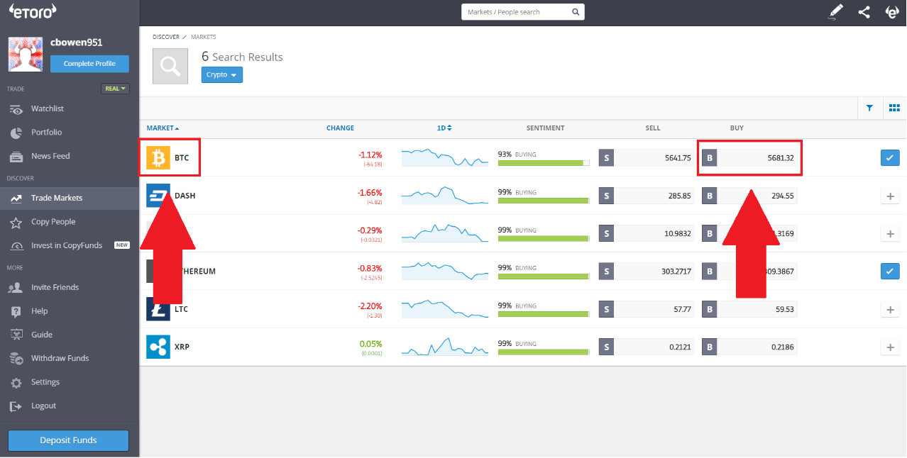Click the XRP 0.05% change value
The height and width of the screenshot is (458, 907).
[371, 344]
